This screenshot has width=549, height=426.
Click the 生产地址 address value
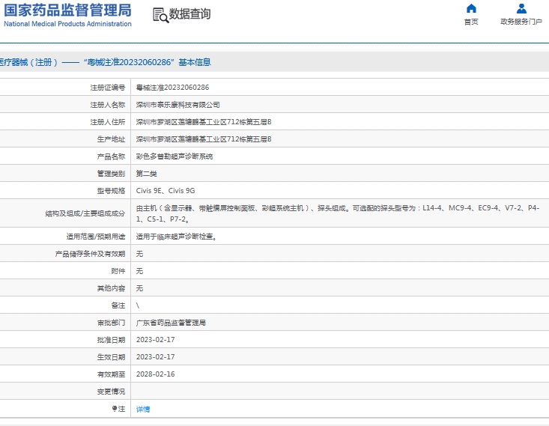204,139
